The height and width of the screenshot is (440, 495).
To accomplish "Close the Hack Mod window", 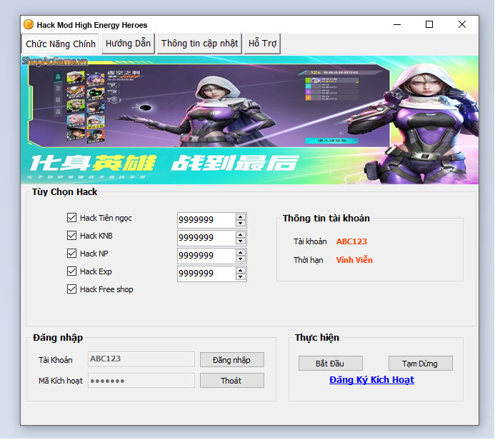I will tap(462, 24).
